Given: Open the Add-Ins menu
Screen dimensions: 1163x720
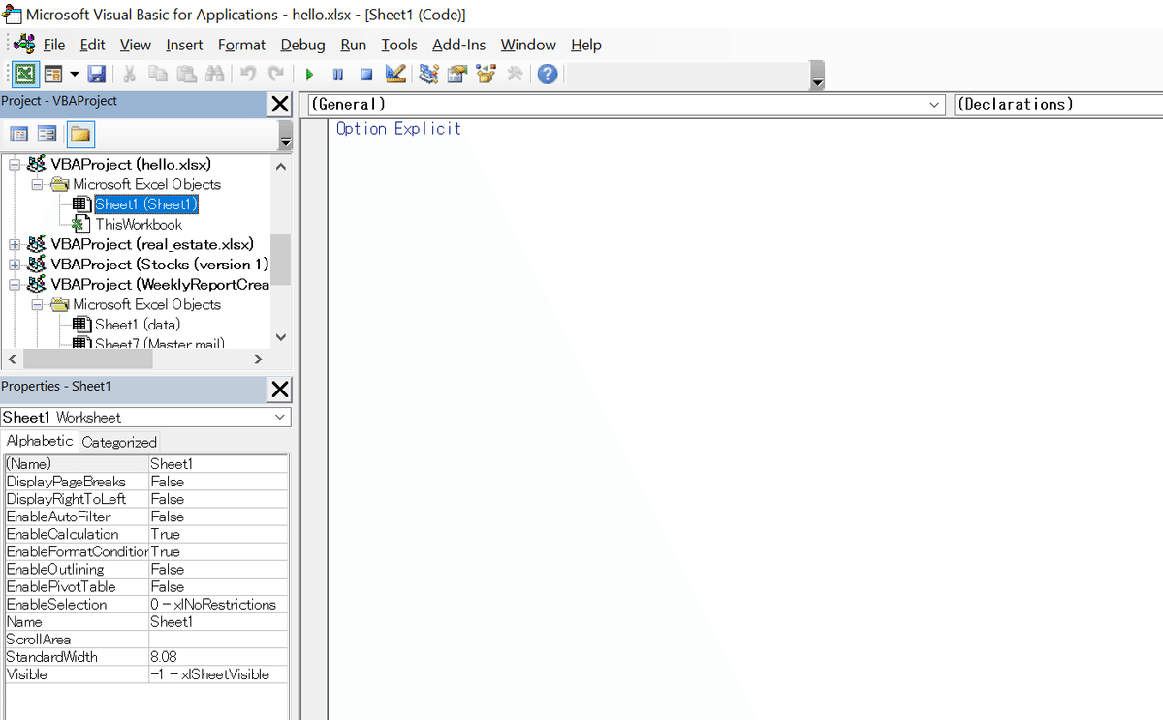Looking at the screenshot, I should pyautogui.click(x=460, y=45).
